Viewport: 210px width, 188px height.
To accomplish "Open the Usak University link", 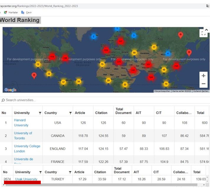I will click(26, 179).
